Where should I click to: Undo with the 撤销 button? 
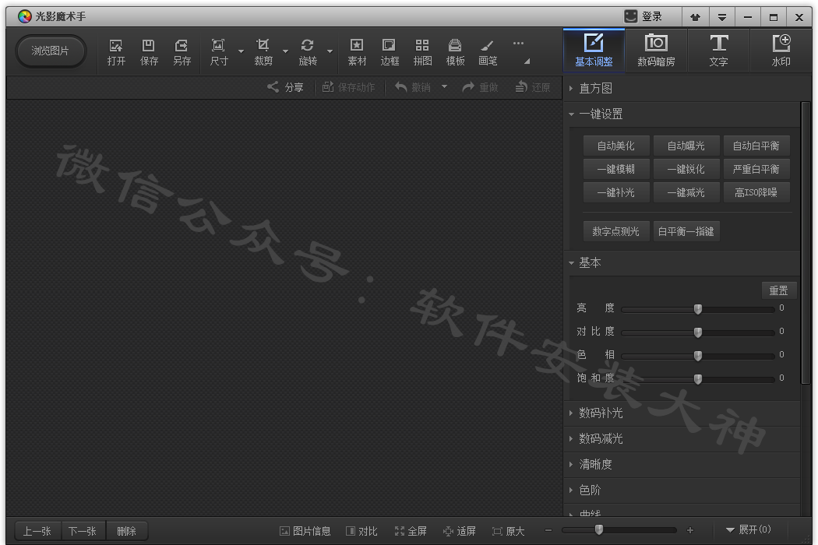pyautogui.click(x=413, y=87)
